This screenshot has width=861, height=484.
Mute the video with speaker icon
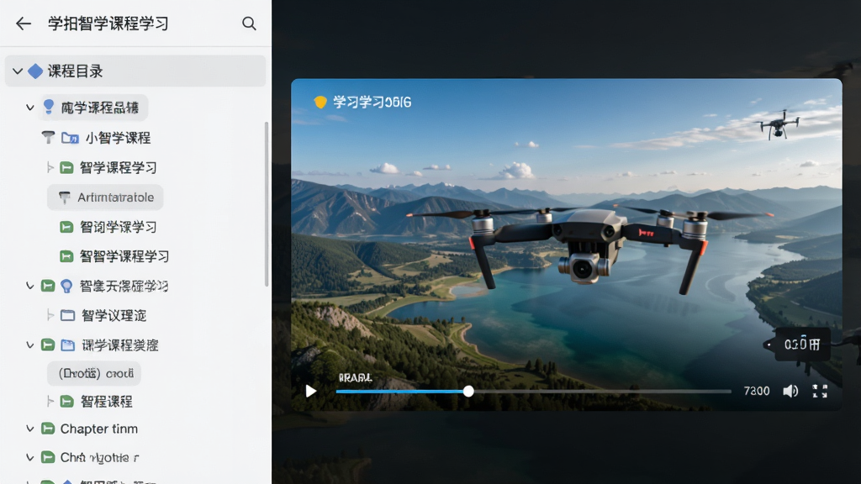click(790, 391)
